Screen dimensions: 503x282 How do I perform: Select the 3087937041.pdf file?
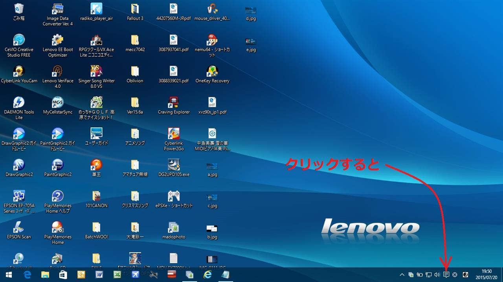173,43
